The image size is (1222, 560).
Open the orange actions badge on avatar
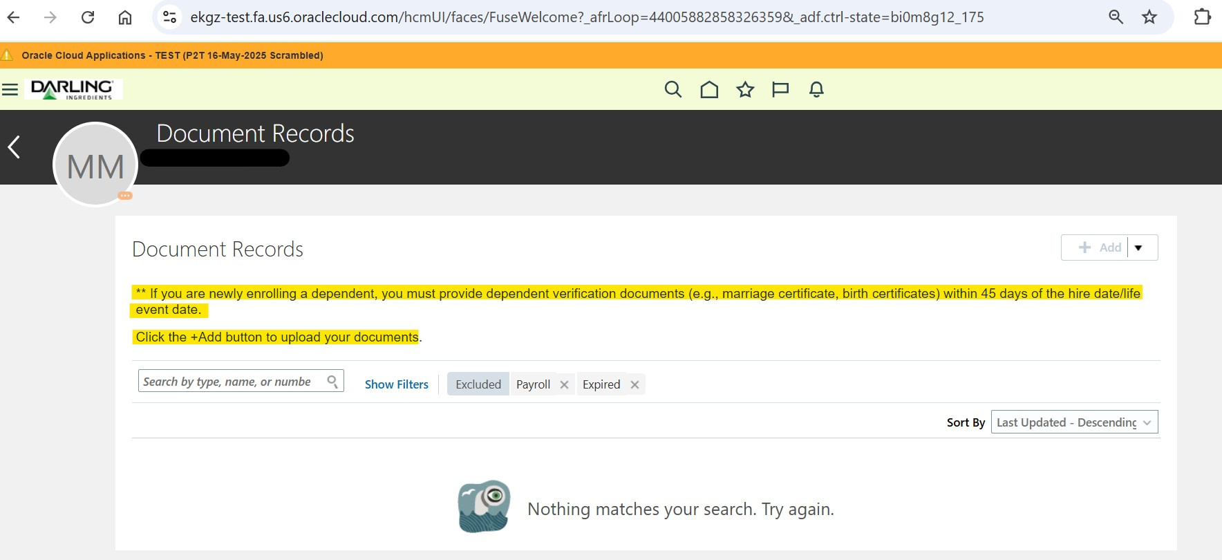coord(125,196)
